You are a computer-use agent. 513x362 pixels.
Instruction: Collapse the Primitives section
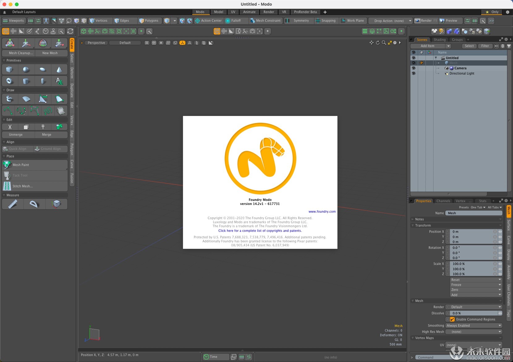coord(4,61)
